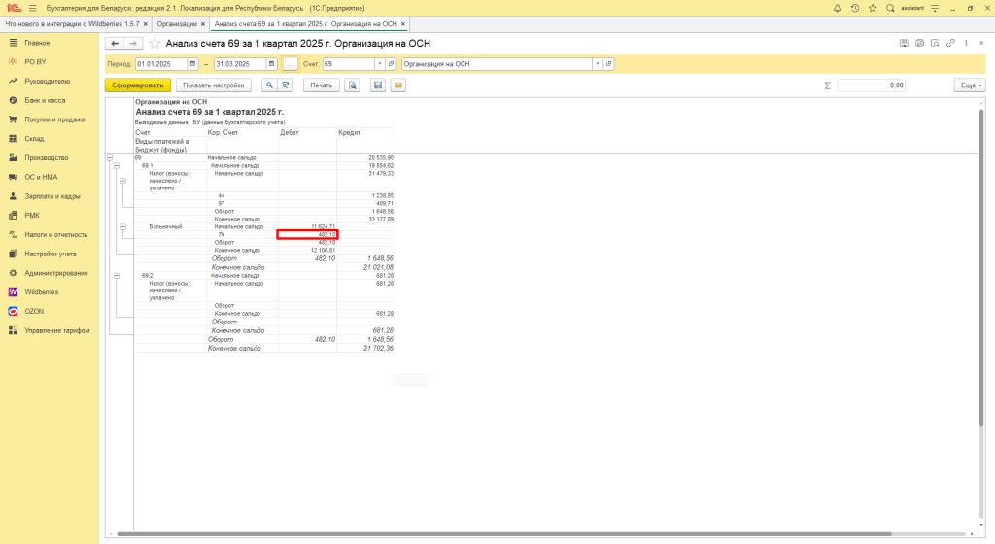Expand the Еще menu
The image size is (995, 544).
(970, 85)
